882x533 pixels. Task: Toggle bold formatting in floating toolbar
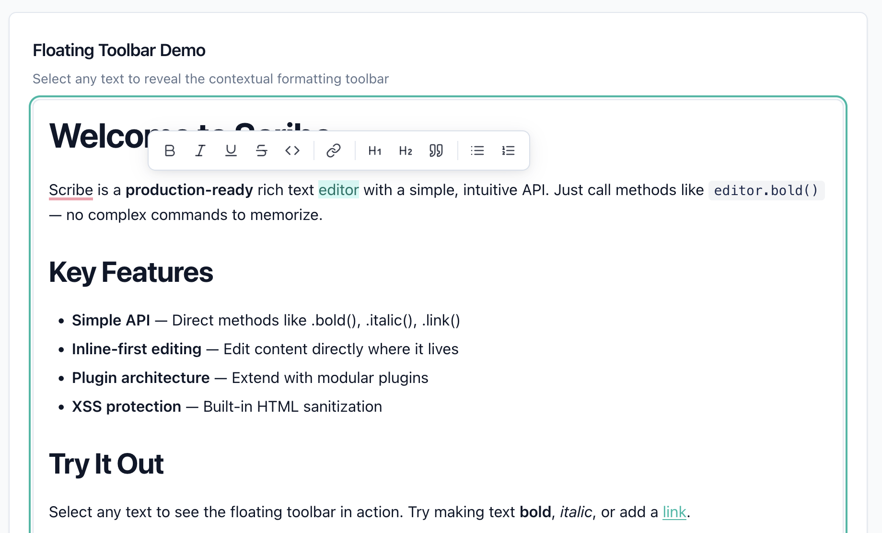(x=170, y=151)
